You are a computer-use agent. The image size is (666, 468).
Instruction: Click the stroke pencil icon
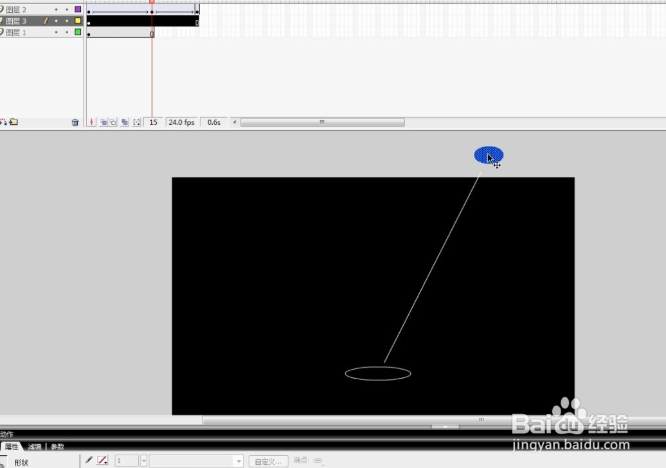[x=89, y=460]
